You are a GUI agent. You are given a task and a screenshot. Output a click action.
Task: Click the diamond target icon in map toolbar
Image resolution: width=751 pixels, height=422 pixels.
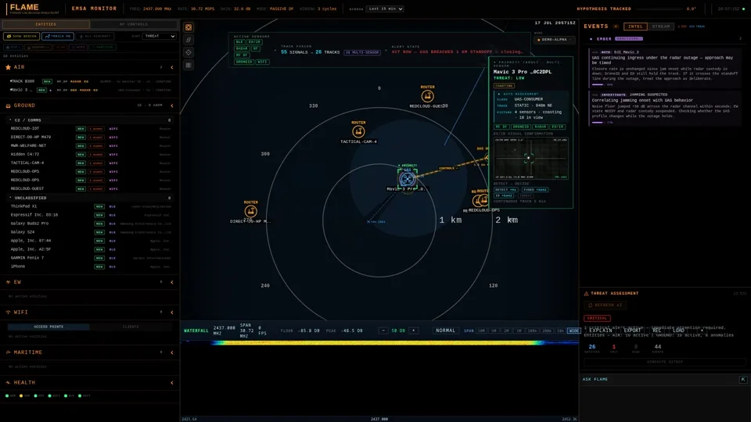(189, 52)
